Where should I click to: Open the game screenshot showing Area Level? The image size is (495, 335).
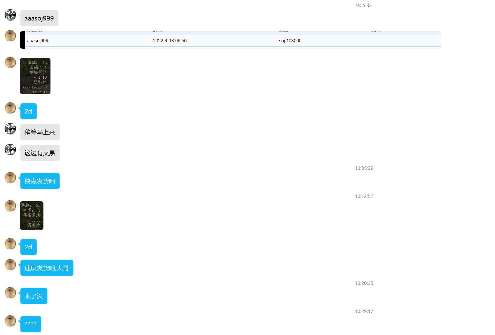click(35, 76)
